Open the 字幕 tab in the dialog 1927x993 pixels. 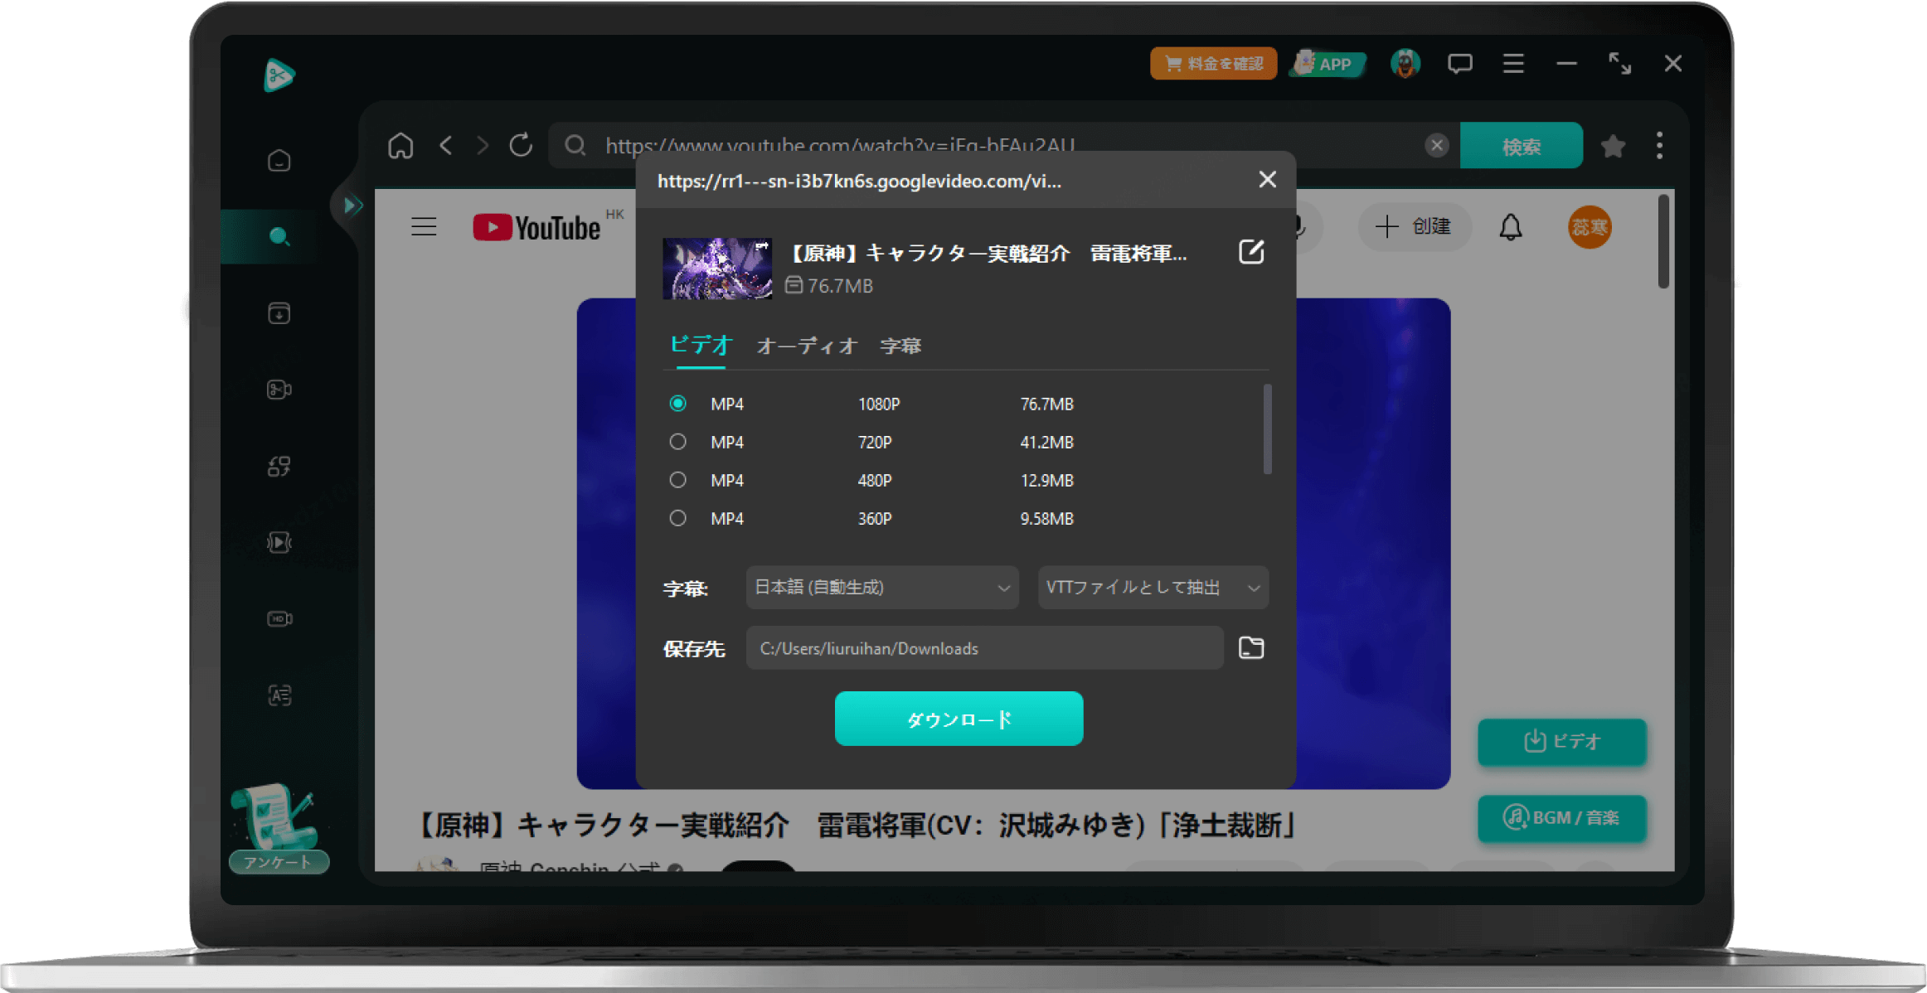[x=901, y=346]
